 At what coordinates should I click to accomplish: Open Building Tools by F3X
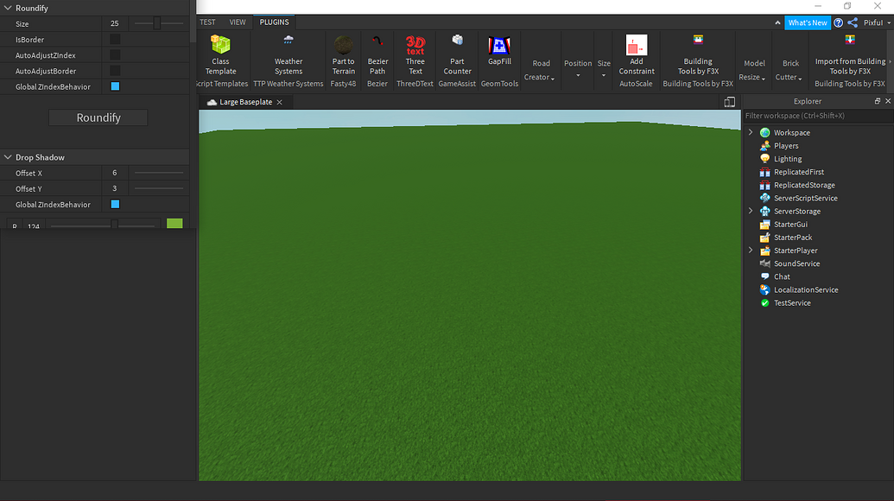coord(698,54)
